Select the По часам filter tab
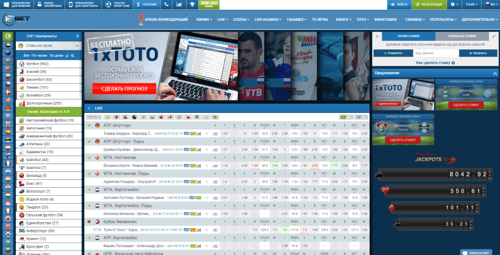 (x=40, y=56)
